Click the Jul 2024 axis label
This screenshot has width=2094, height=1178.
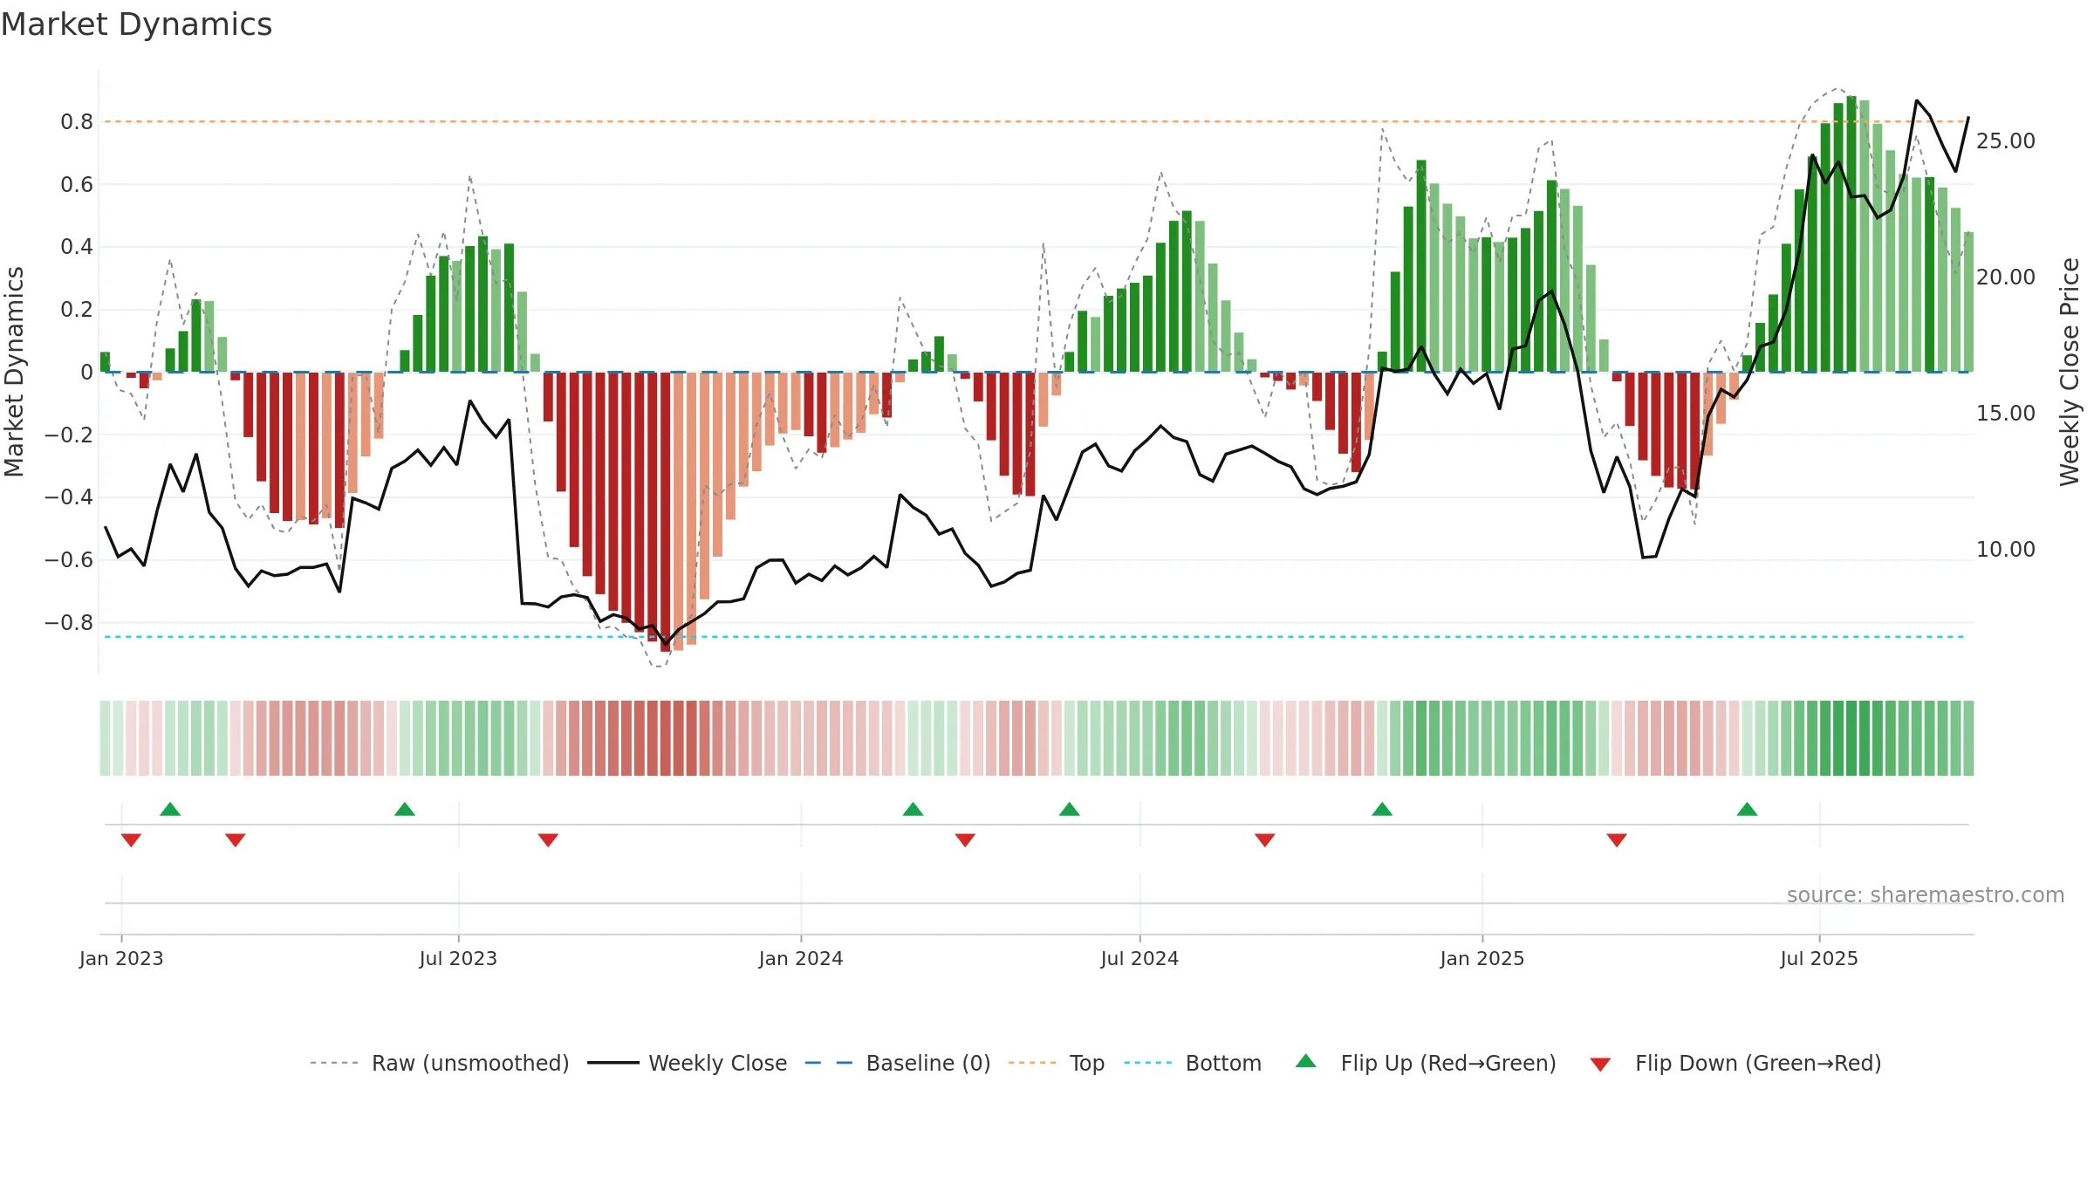1139,958
